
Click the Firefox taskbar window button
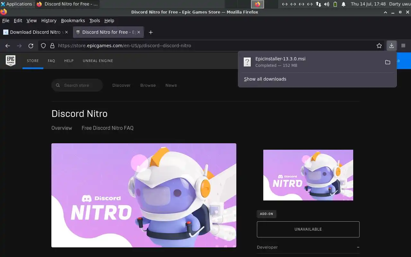click(67, 4)
